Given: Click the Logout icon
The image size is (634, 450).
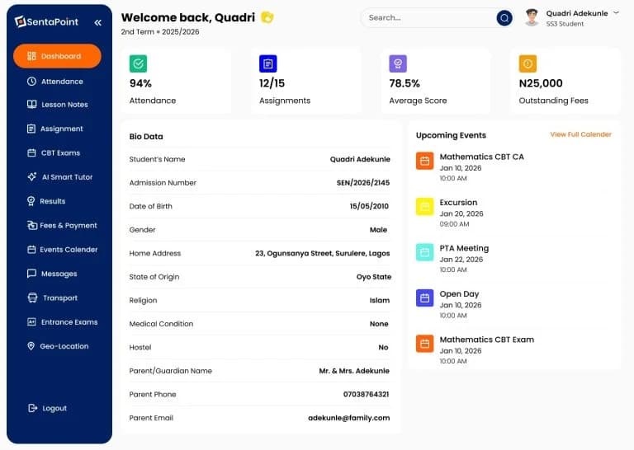Looking at the screenshot, I should [x=32, y=408].
